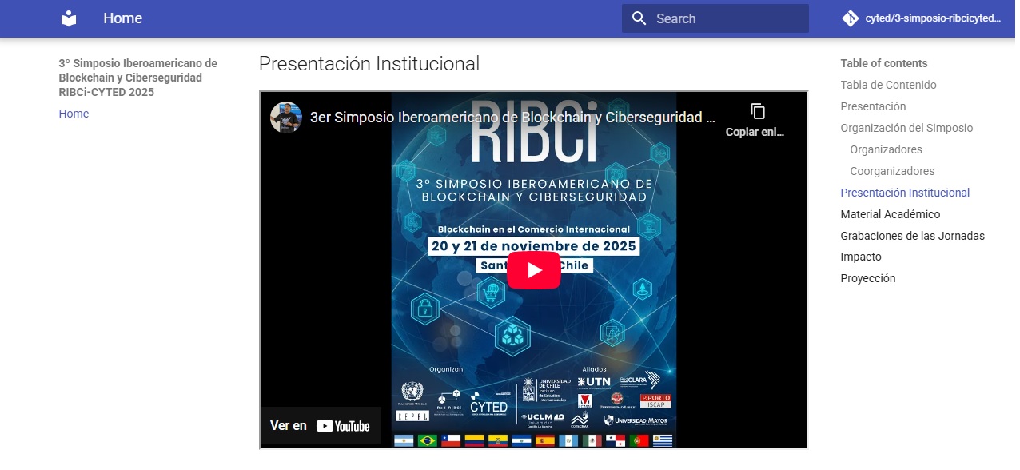Open the git repository icon in header

(851, 18)
